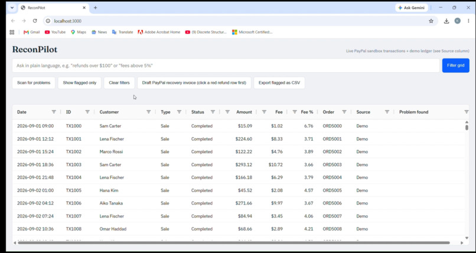
Task: Click the browser reload icon
Action: [35, 21]
